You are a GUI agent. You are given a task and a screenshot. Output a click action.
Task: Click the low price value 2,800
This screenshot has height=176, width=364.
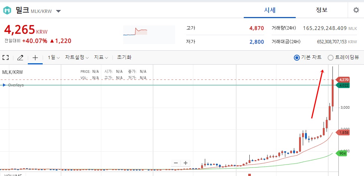pos(256,42)
